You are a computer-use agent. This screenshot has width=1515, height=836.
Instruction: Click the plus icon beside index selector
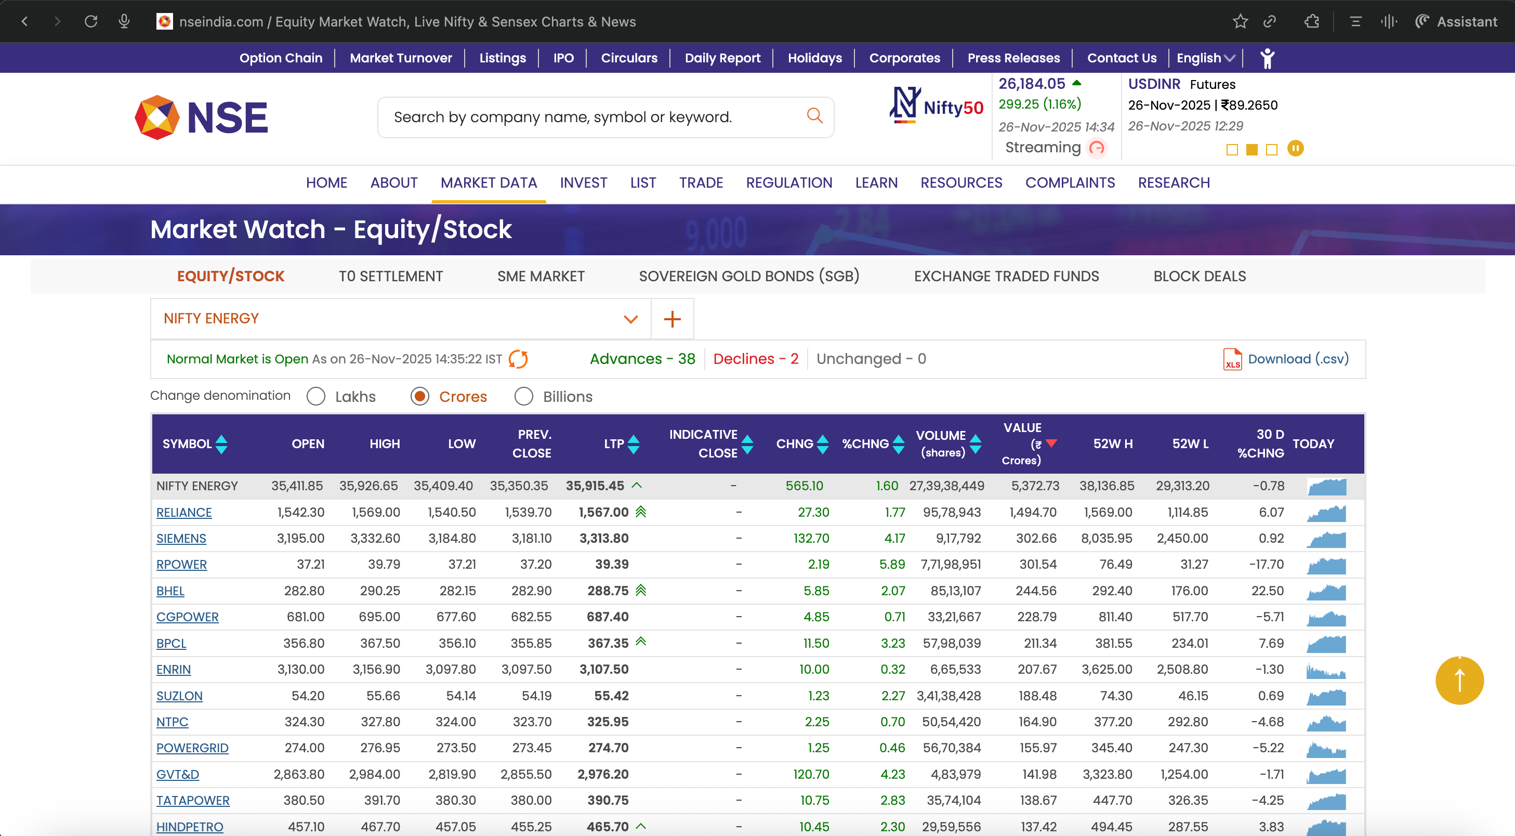(672, 319)
